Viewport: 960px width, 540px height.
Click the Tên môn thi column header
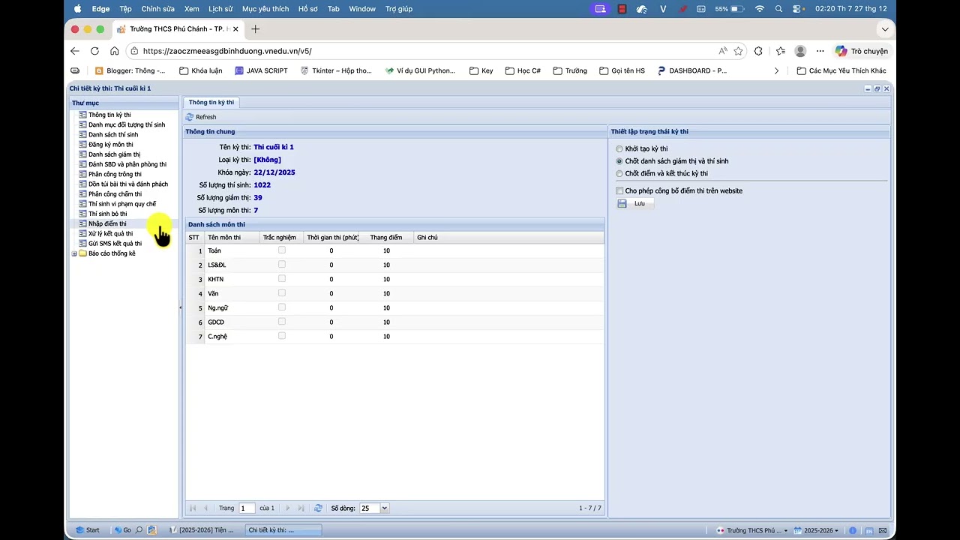[232, 238]
